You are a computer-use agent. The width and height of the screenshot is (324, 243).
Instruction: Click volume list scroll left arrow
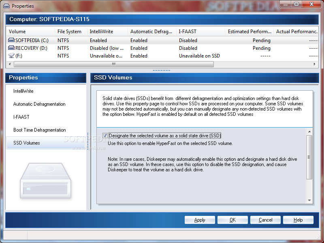point(10,64)
